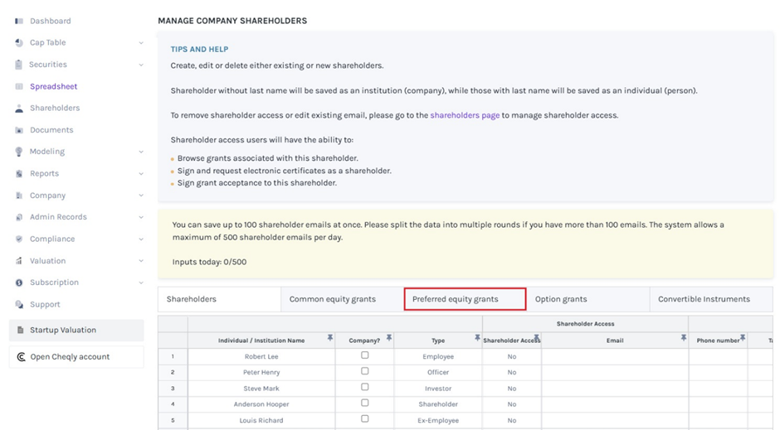780x430 pixels.
Task: Click the Support icon in sidebar
Action: (x=19, y=304)
